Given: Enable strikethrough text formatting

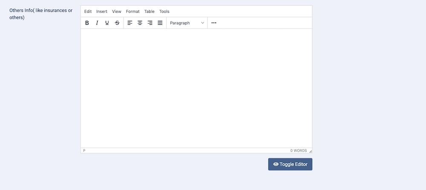Looking at the screenshot, I should (117, 23).
